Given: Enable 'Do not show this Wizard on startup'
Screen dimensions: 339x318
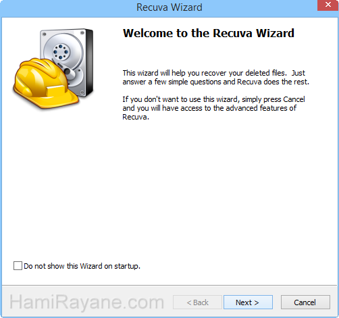Looking at the screenshot, I should pyautogui.click(x=18, y=266).
